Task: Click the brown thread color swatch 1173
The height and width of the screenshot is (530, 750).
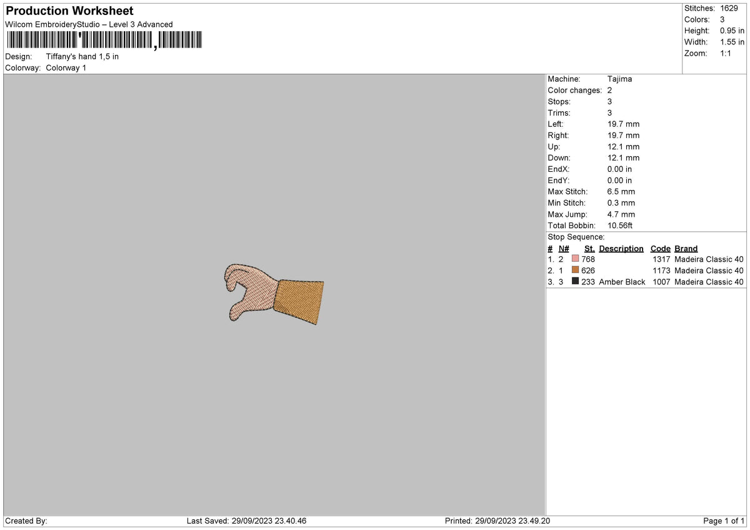Action: click(x=575, y=270)
